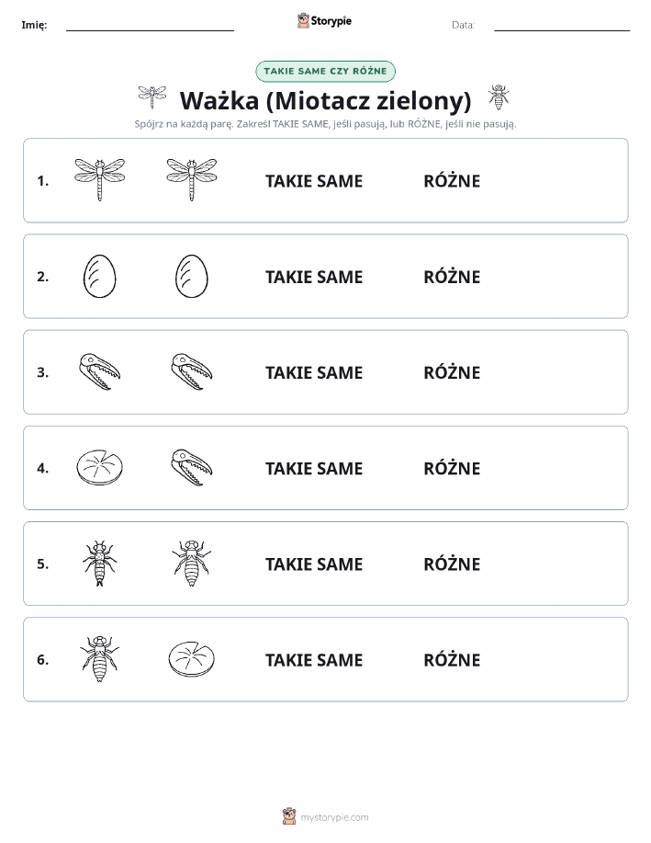Click the wider nymph picture in row 5
Image resolution: width=651 pixels, height=843 pixels.
coord(192,563)
